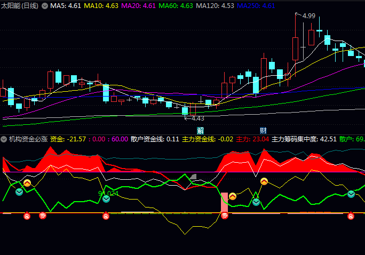
Task: Click the 财 event marker under the price chart
Action: pos(263,131)
